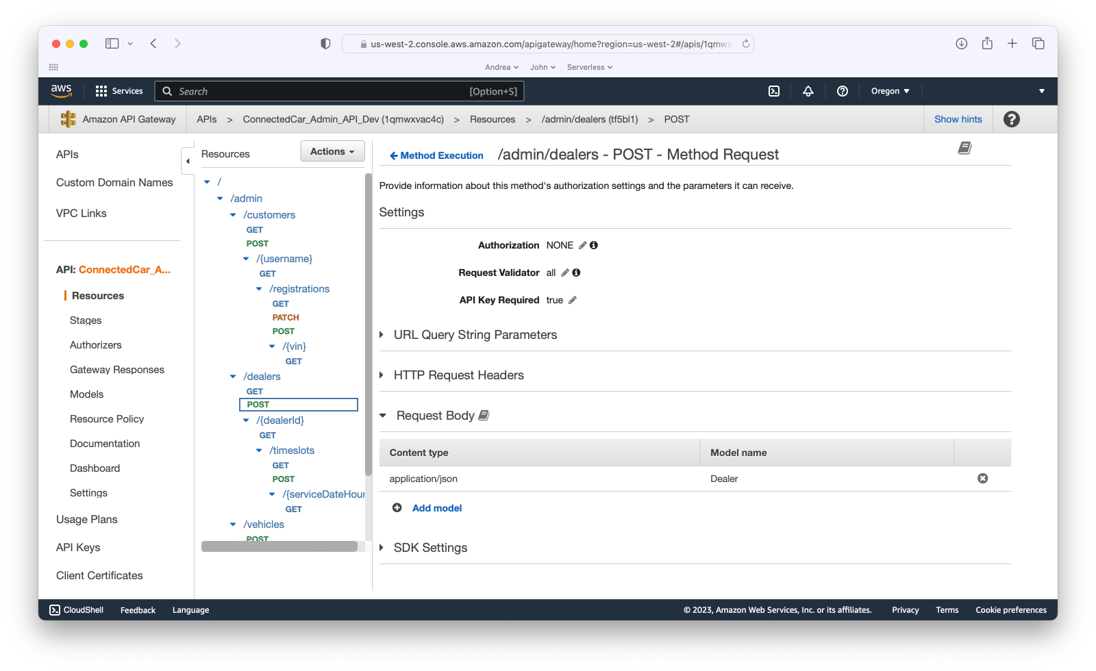Collapse the /customers tree node arrow
Image resolution: width=1096 pixels, height=671 pixels.
pos(233,215)
